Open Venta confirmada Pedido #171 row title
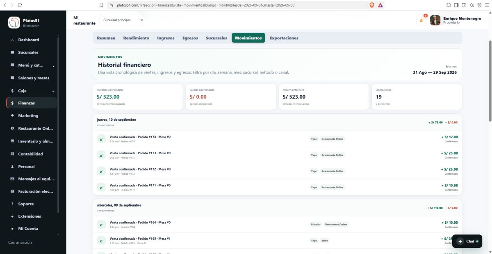 pos(140,185)
